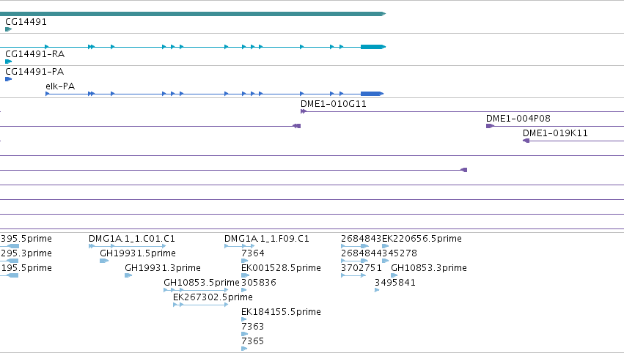Select the glyph under the 345278 label

385,261
